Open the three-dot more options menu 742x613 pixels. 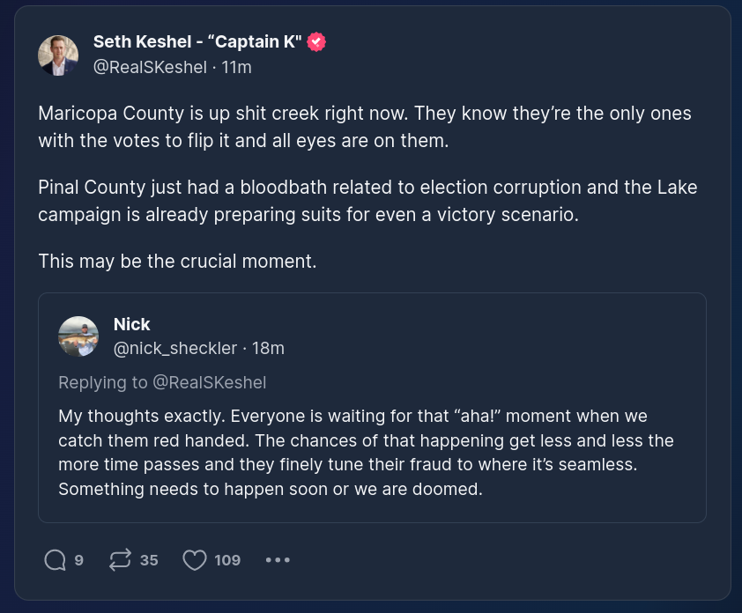click(278, 559)
